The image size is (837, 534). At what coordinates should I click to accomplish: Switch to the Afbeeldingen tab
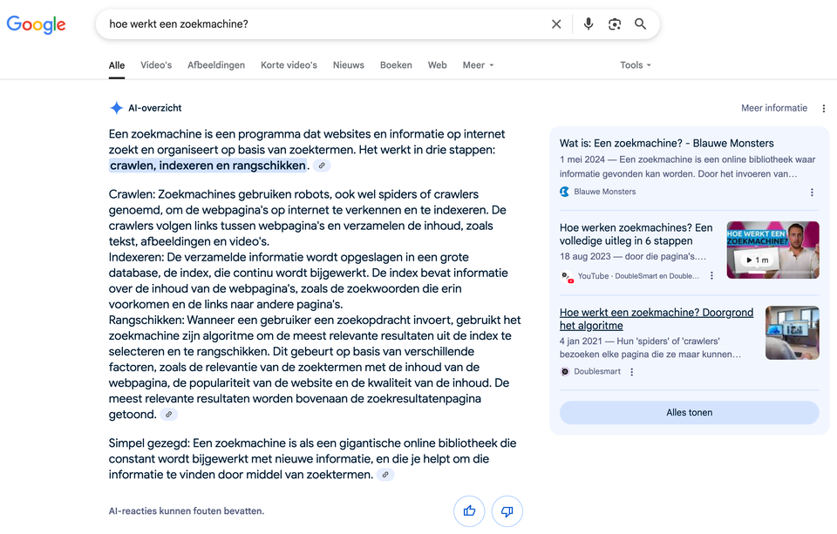point(216,64)
